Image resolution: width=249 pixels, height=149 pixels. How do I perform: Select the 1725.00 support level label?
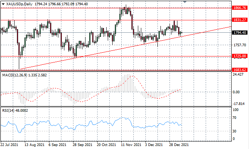[240, 56]
